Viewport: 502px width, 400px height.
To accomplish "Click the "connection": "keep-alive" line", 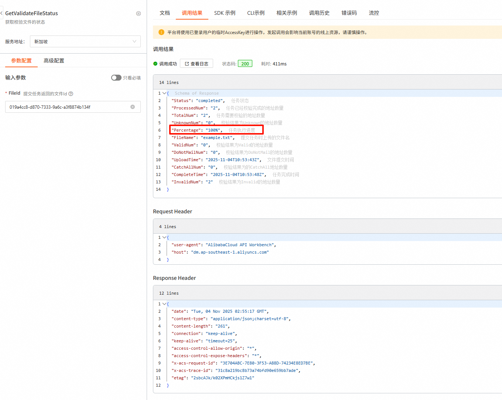I will click(x=204, y=333).
